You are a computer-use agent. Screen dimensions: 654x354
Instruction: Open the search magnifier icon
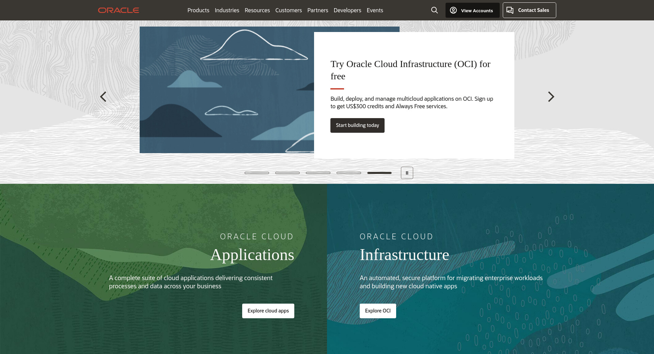(x=434, y=10)
